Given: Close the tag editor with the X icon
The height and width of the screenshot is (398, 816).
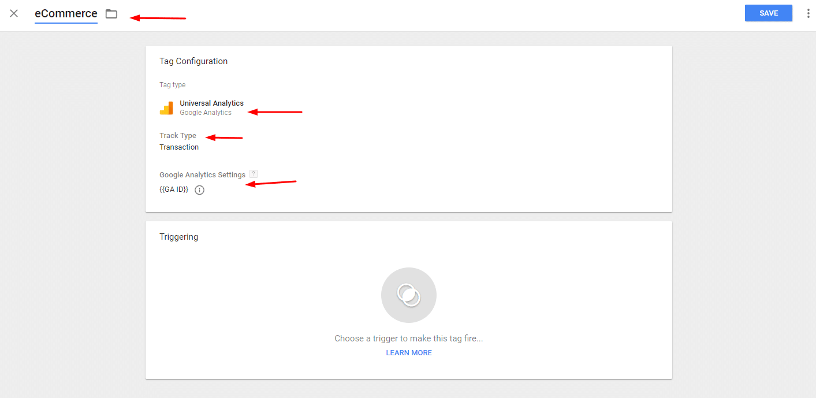Looking at the screenshot, I should click(14, 13).
